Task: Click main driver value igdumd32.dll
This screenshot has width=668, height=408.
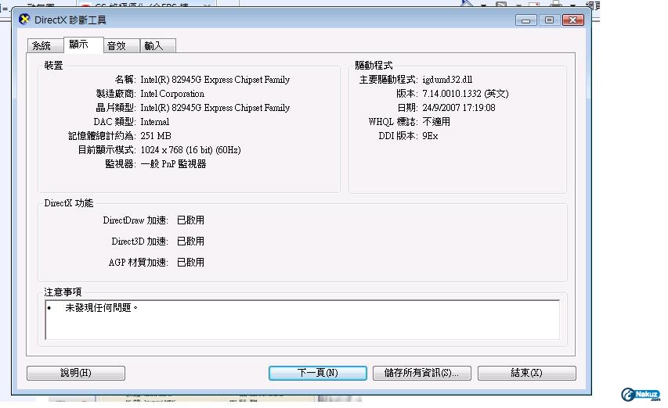Action: 447,80
